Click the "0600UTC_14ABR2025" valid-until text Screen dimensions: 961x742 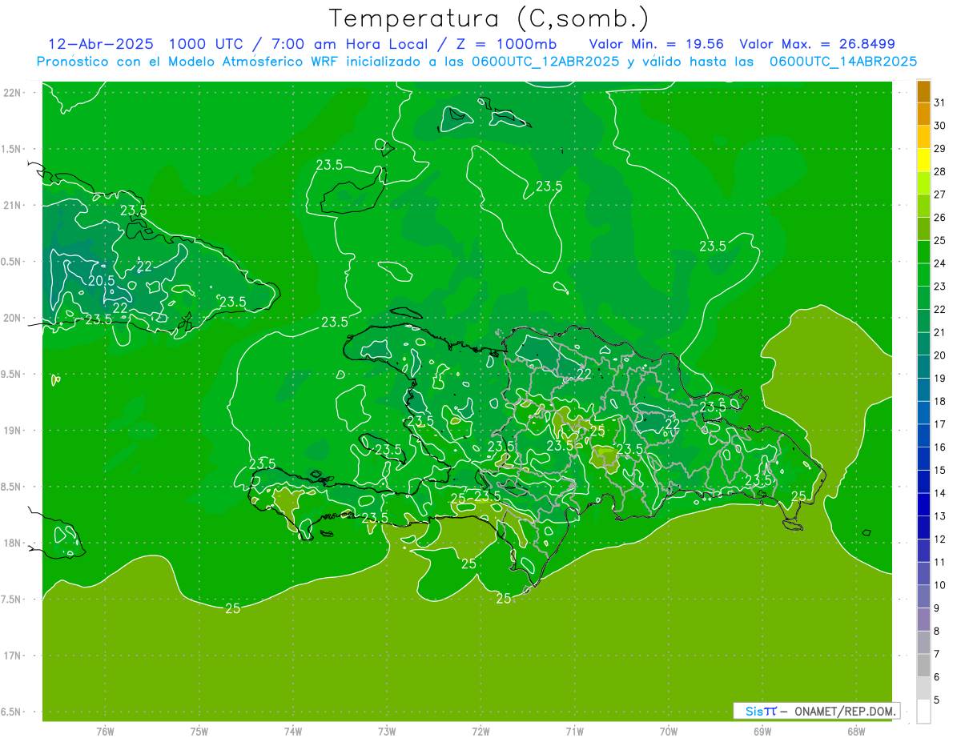pyautogui.click(x=842, y=62)
